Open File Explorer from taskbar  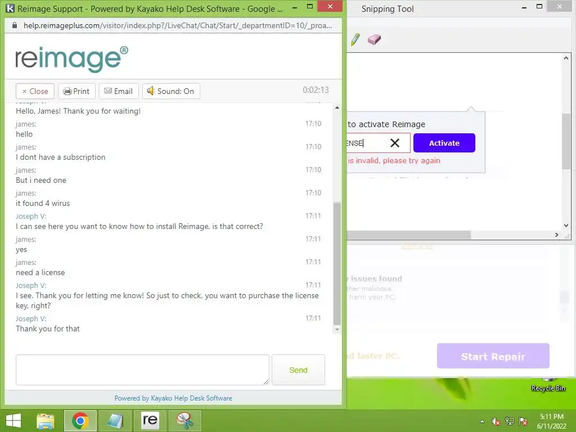(x=45, y=421)
